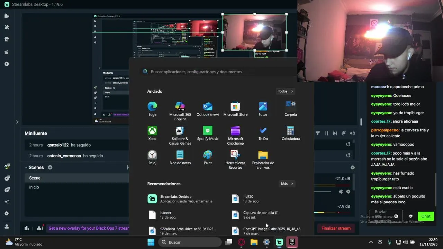Screen dimensions: 443x249
Task: Replay the gonzalo122 follow alert
Action: pyautogui.click(x=348, y=144)
